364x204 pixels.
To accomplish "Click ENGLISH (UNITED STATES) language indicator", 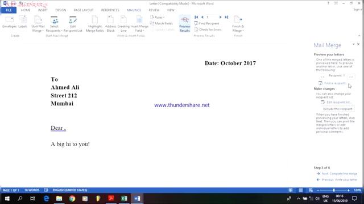I will [70, 190].
